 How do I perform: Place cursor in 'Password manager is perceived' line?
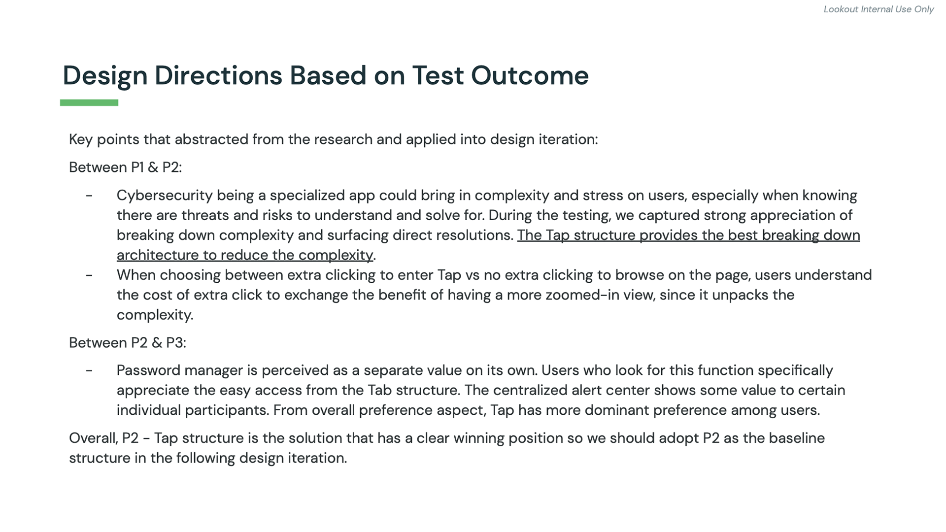pyautogui.click(x=475, y=370)
